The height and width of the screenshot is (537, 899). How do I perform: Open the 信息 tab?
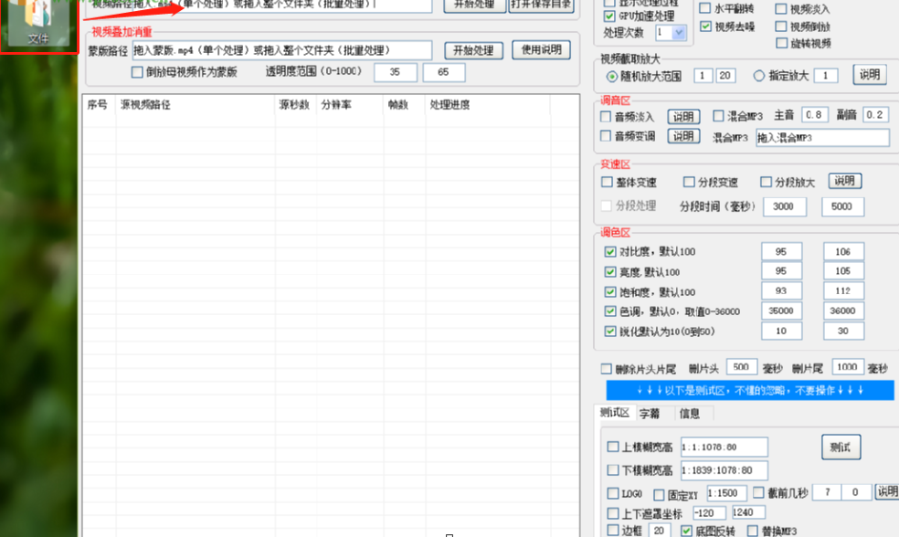[x=690, y=414]
